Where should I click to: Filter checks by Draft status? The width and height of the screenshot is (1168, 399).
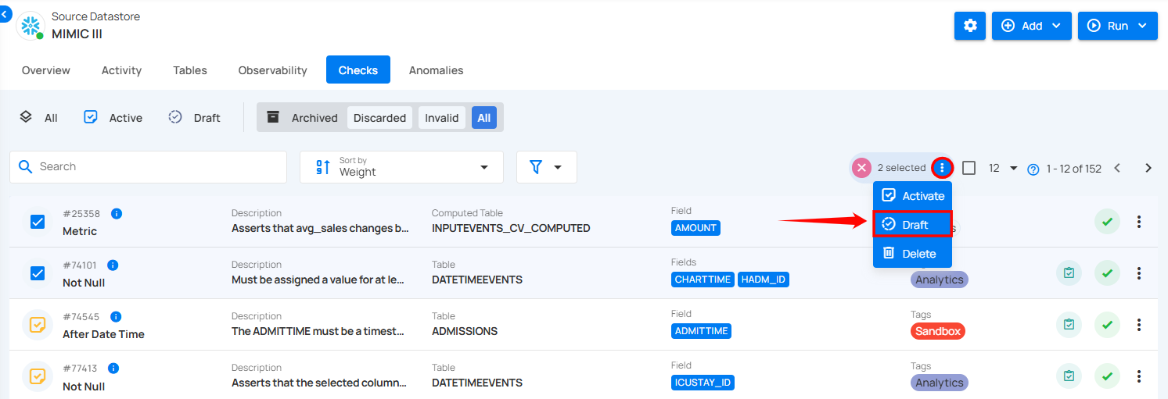click(x=195, y=117)
